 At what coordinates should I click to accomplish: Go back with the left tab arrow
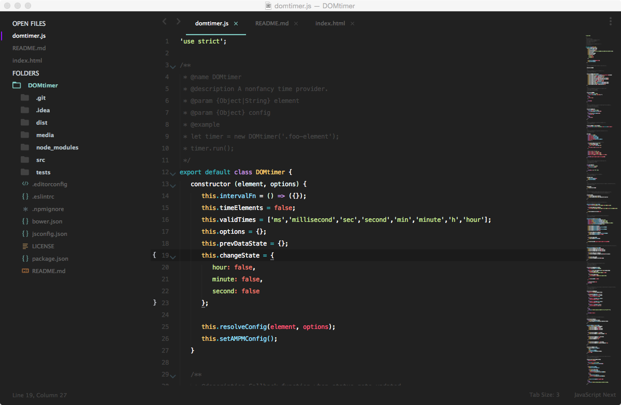(x=165, y=21)
